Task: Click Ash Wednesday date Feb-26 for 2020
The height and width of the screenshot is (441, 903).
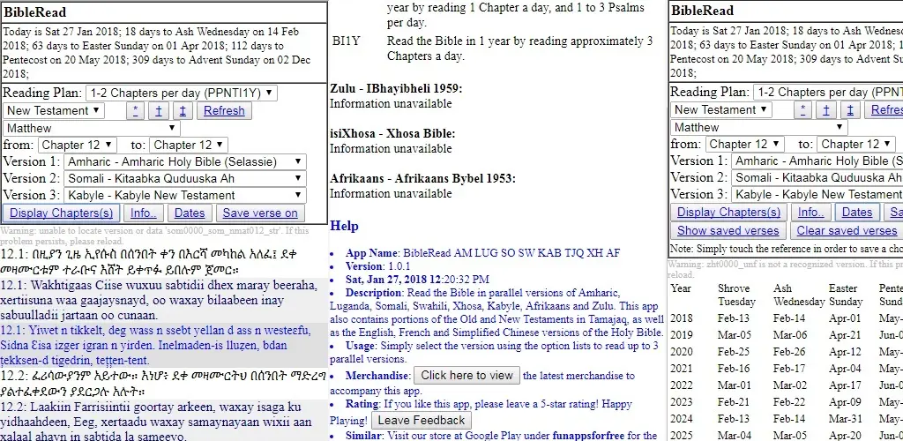Action: click(x=789, y=352)
